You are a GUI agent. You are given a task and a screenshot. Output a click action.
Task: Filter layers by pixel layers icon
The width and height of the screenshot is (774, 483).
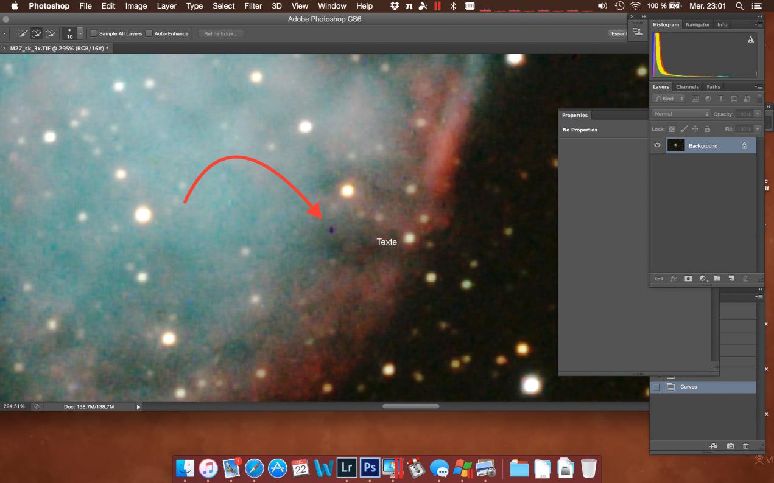point(695,99)
